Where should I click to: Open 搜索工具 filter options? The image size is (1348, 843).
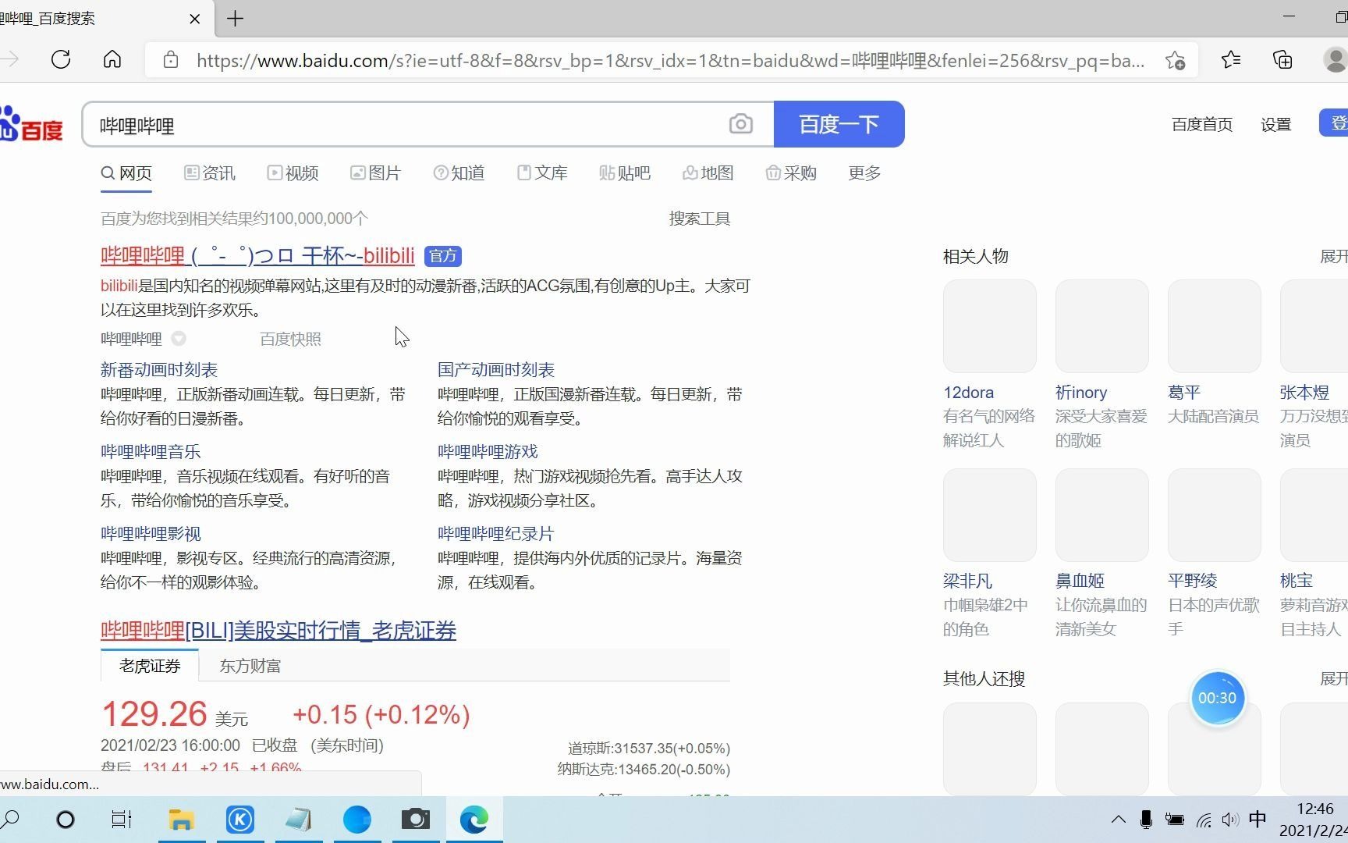click(700, 219)
